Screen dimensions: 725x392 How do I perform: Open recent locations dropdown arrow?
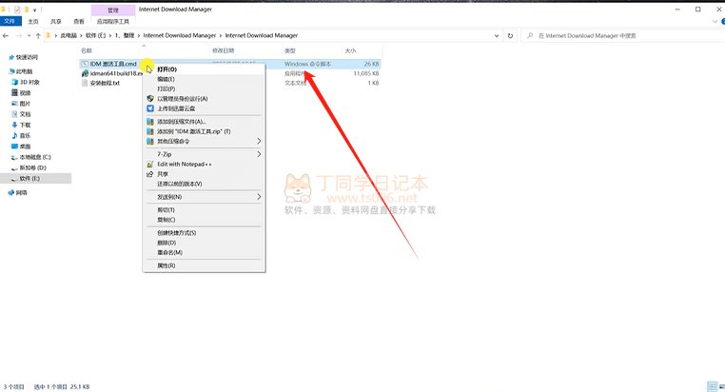click(x=29, y=35)
